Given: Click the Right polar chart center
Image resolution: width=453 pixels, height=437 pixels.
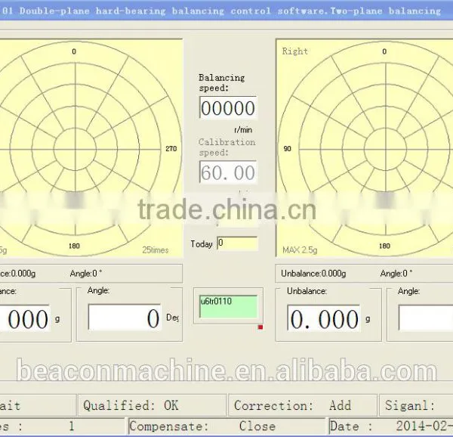Looking at the screenshot, I should pos(386,149).
